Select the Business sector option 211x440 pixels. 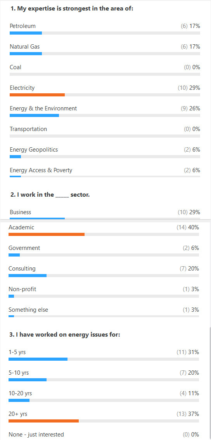[x=21, y=212]
